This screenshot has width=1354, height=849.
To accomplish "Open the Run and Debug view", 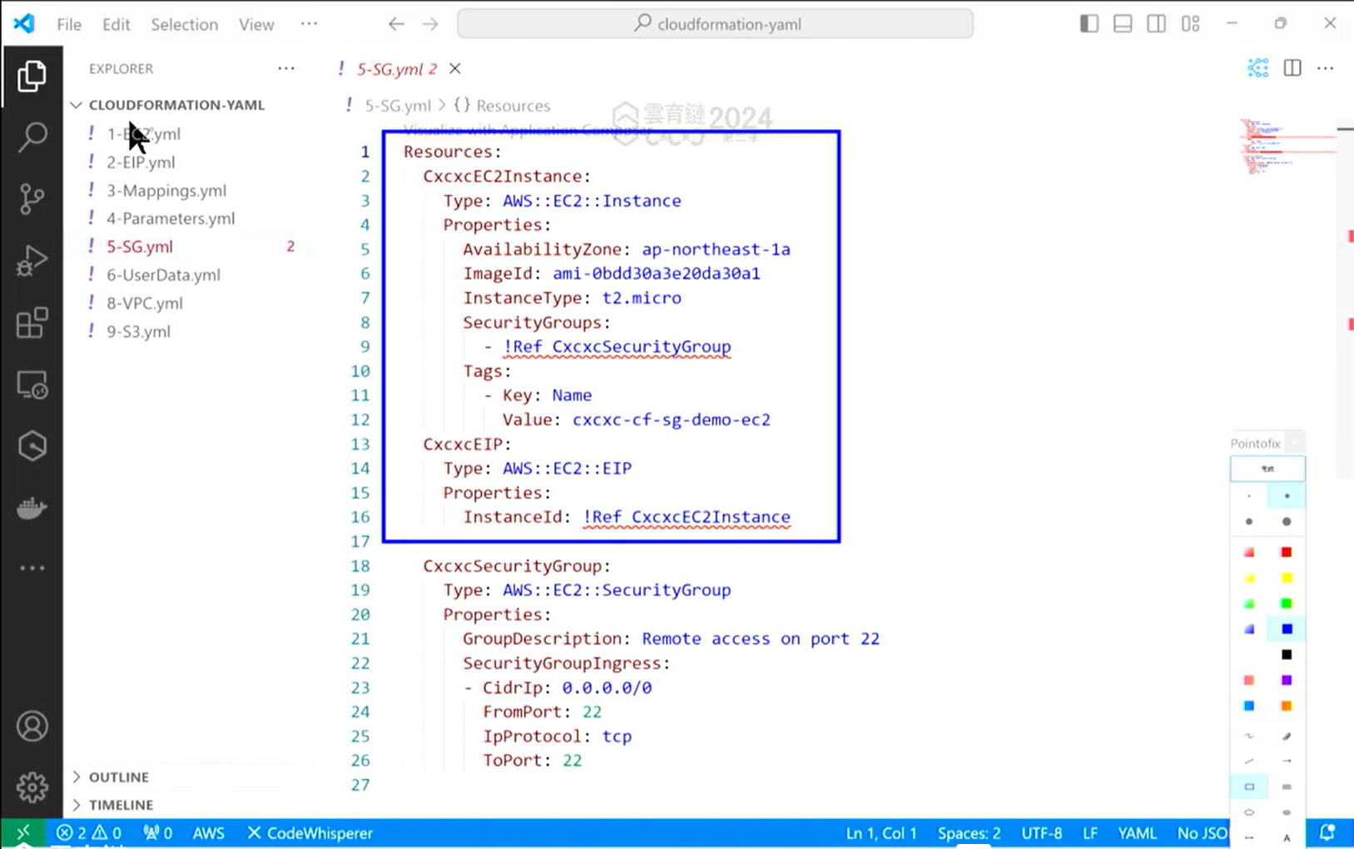I will pyautogui.click(x=32, y=261).
